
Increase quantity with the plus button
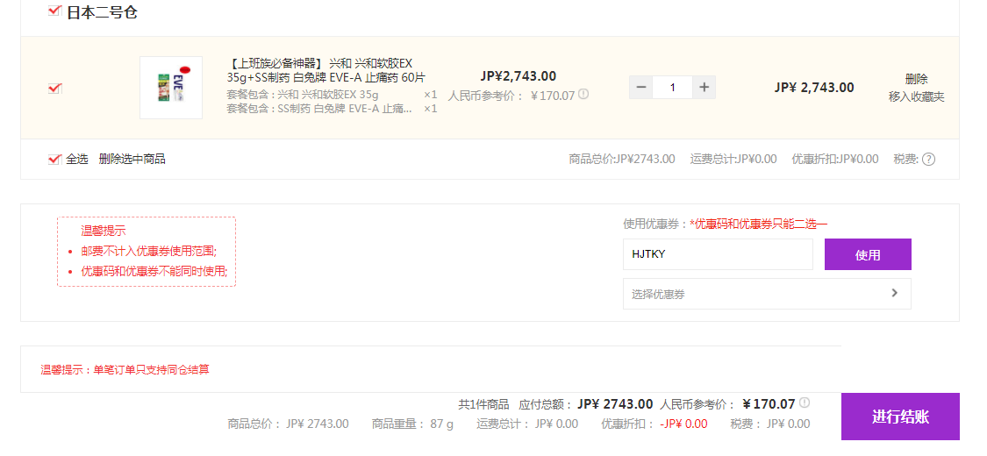[x=704, y=88]
